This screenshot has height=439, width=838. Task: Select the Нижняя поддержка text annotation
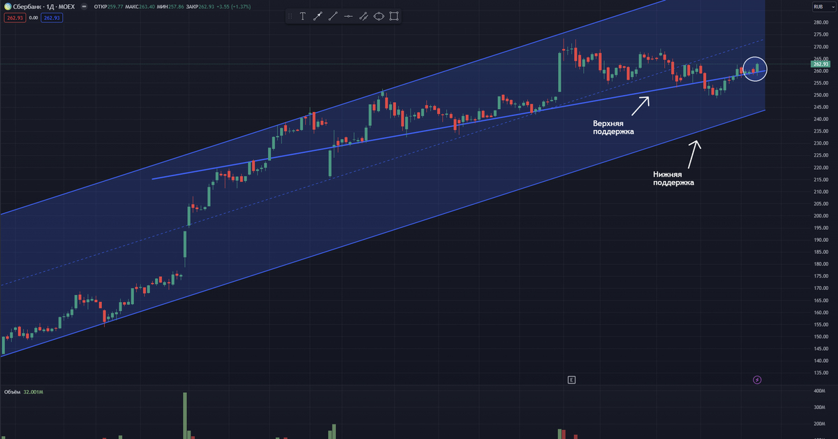tap(674, 178)
